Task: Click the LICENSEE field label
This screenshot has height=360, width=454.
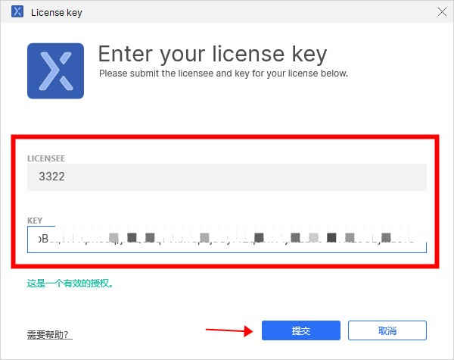Action: [46, 158]
